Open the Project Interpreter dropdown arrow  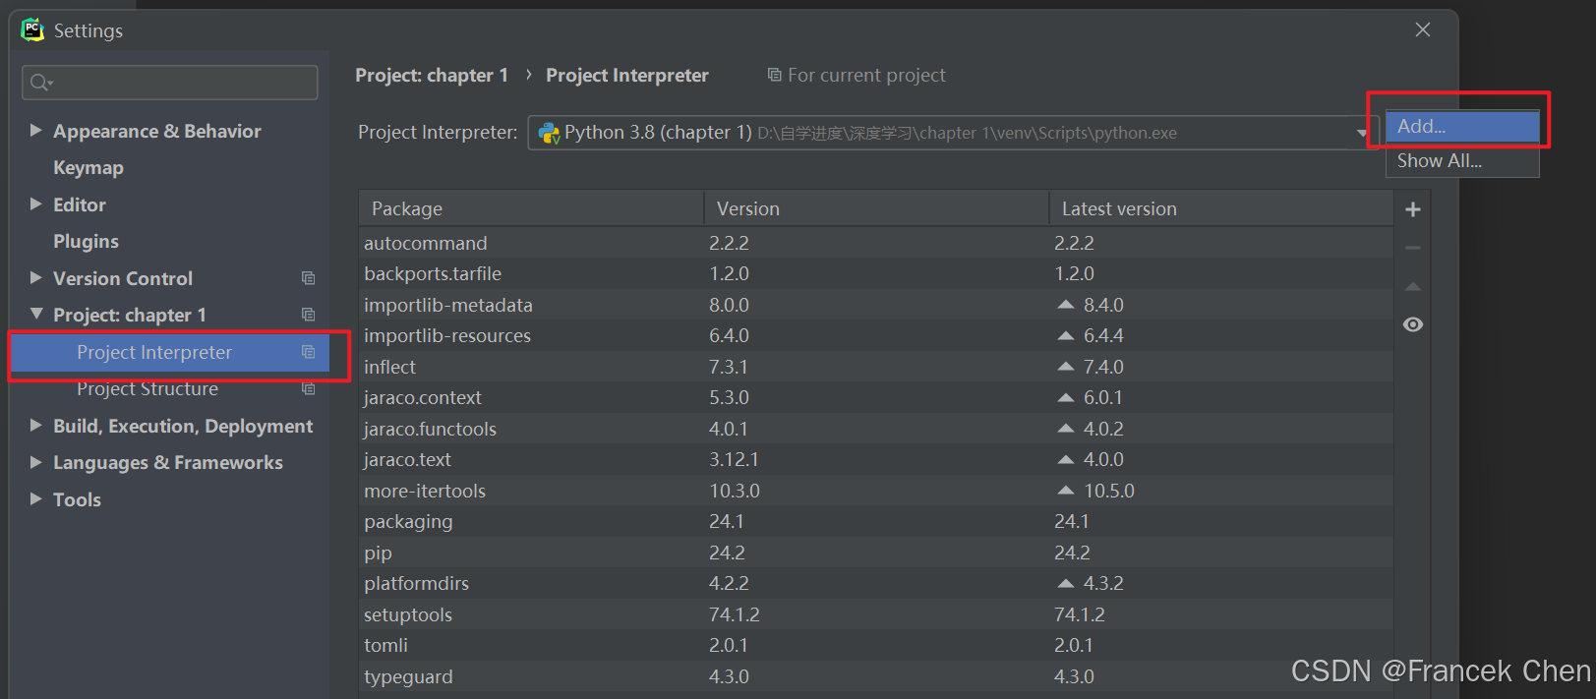coord(1362,133)
